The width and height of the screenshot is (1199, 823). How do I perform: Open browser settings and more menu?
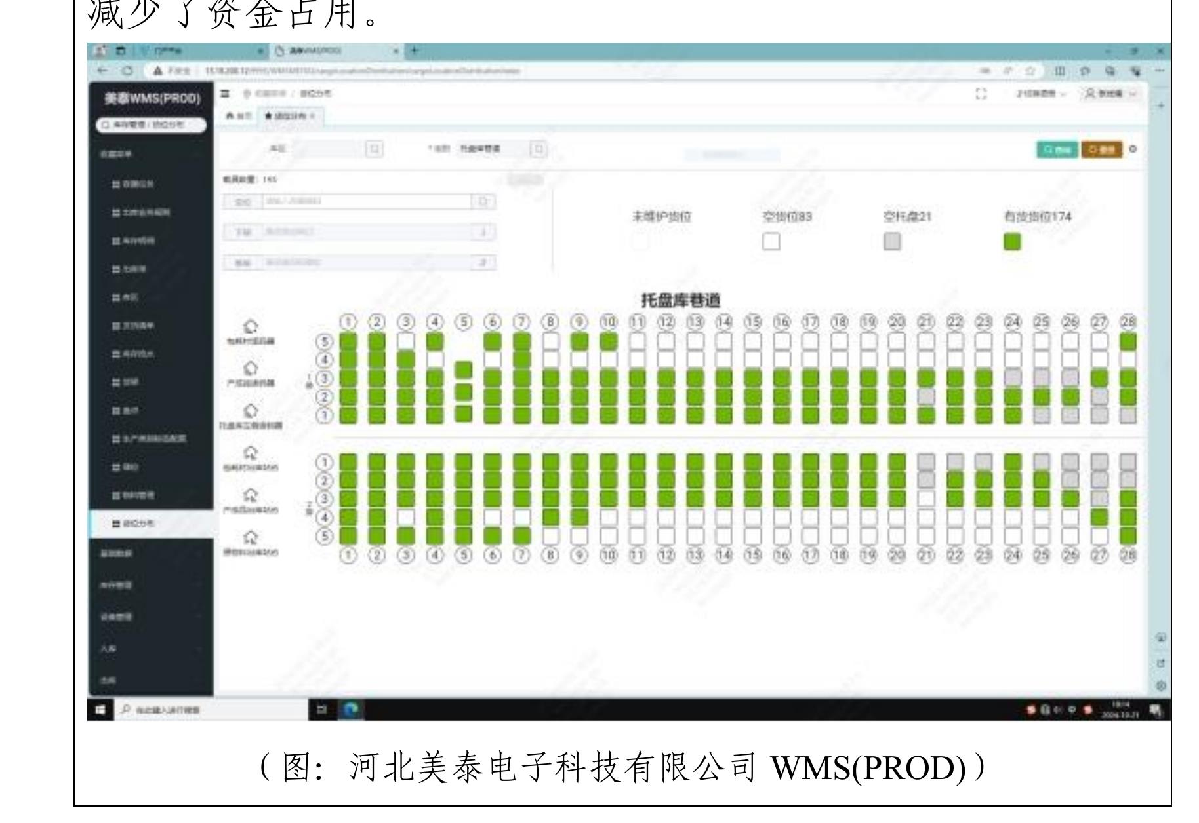[x=1158, y=71]
